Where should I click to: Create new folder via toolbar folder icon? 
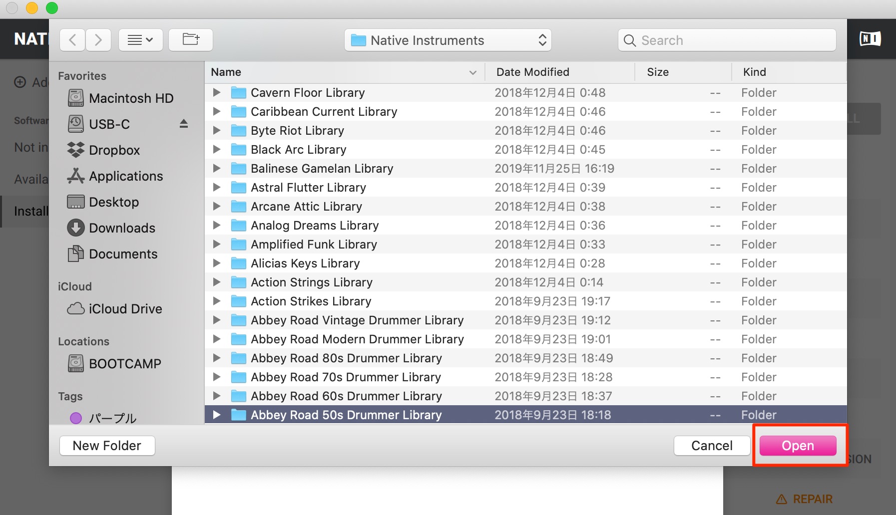pyautogui.click(x=191, y=40)
